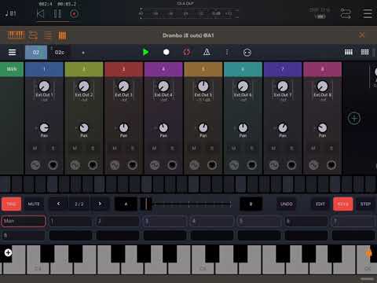Select track 5 orange header
This screenshot has height=283, width=377.
203,69
